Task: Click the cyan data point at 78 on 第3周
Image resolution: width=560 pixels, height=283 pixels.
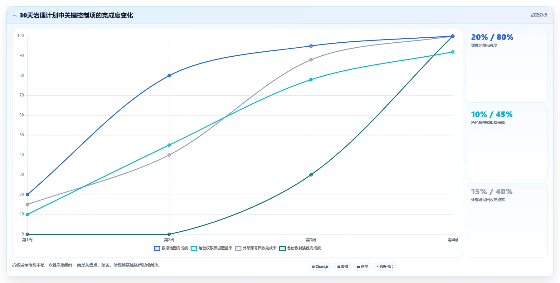Action: point(311,80)
